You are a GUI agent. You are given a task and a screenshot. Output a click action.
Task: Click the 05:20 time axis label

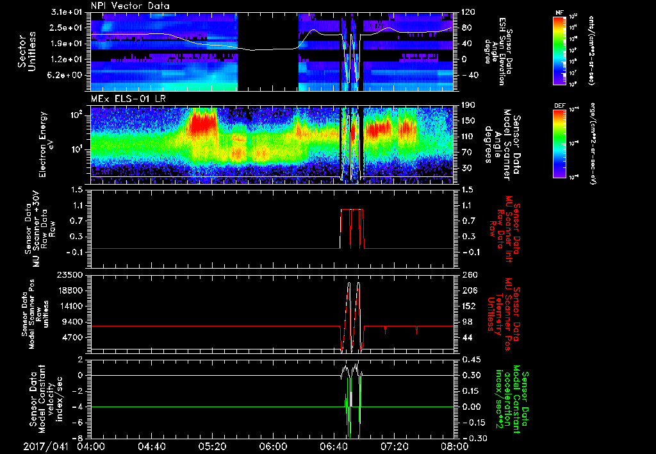(212, 446)
